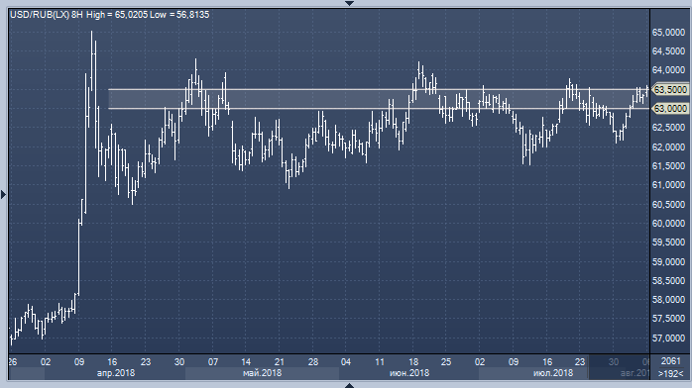Click the left side panel arrow
Screen dimensions: 692x388
click(4, 194)
